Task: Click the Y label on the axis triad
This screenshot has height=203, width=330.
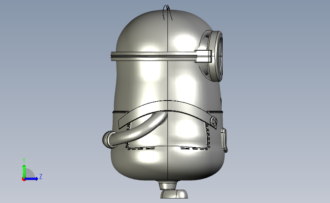Action: pos(24,160)
